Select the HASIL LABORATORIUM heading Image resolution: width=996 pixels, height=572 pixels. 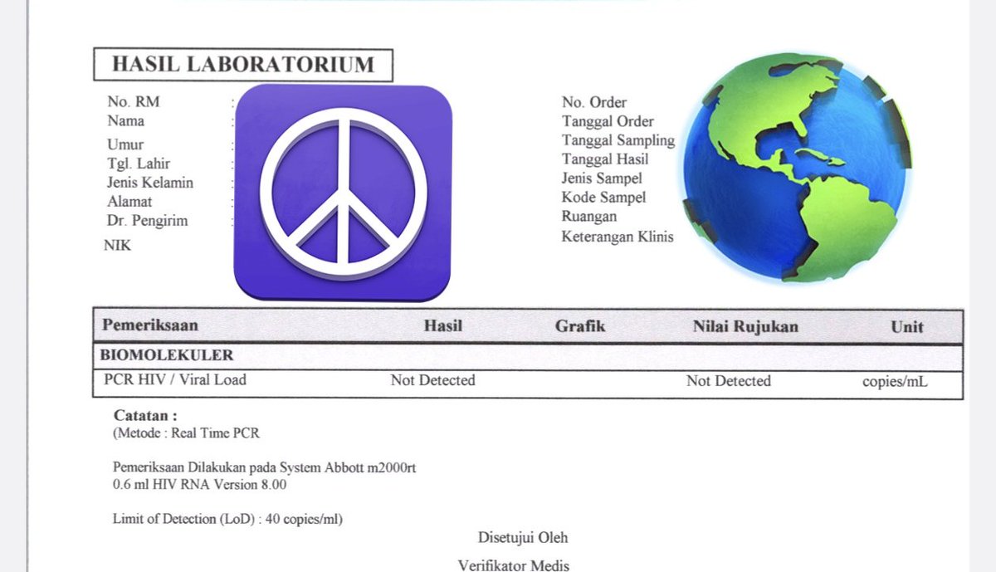point(243,65)
